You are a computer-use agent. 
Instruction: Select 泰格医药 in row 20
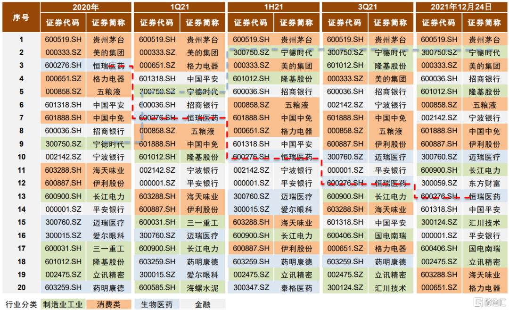(296, 288)
